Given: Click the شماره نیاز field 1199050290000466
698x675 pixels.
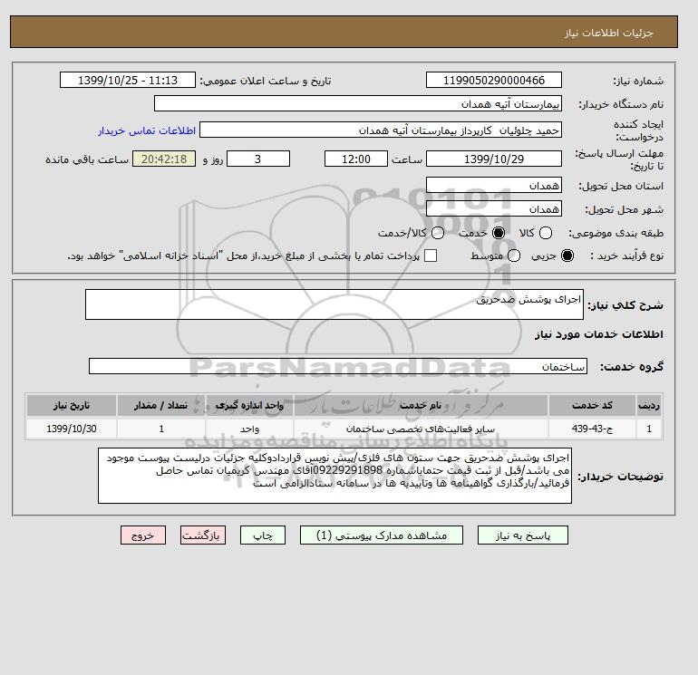Looking at the screenshot, I should click(x=494, y=80).
